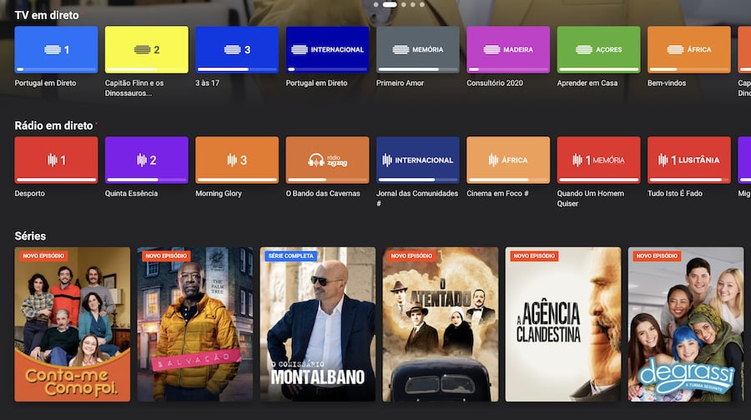751x420 pixels.
Task: Click the 'Morning Glory' radio programme title
Action: coord(219,193)
